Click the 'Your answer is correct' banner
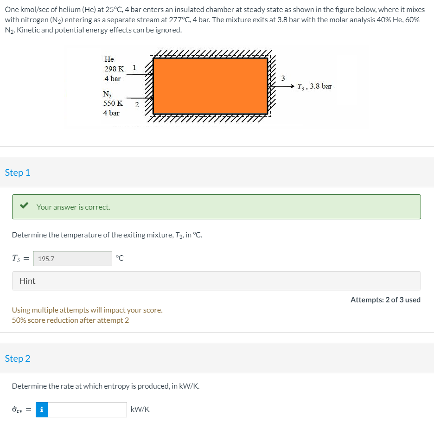 pos(216,207)
